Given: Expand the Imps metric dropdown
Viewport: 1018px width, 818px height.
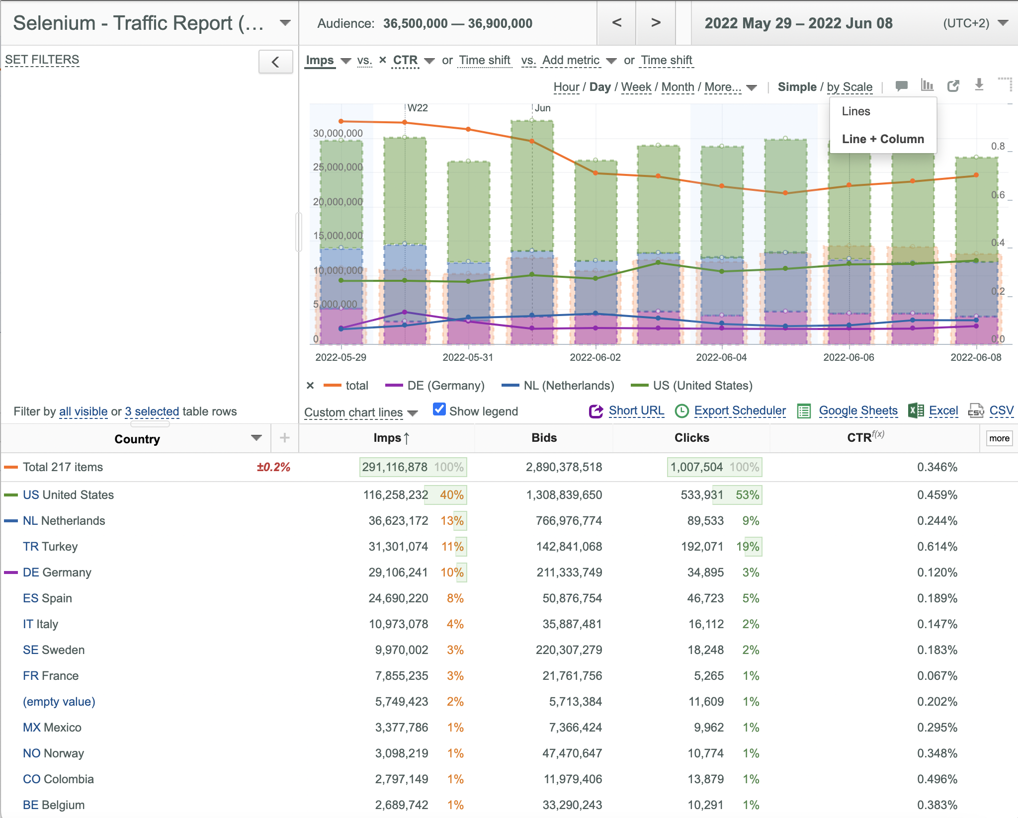Looking at the screenshot, I should point(346,61).
